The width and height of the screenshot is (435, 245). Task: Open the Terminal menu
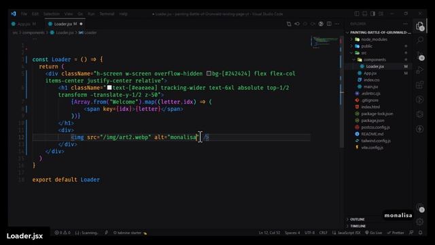(107, 14)
